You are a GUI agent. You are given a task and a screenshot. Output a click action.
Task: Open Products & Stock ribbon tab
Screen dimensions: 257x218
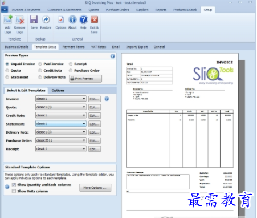pos(185,10)
